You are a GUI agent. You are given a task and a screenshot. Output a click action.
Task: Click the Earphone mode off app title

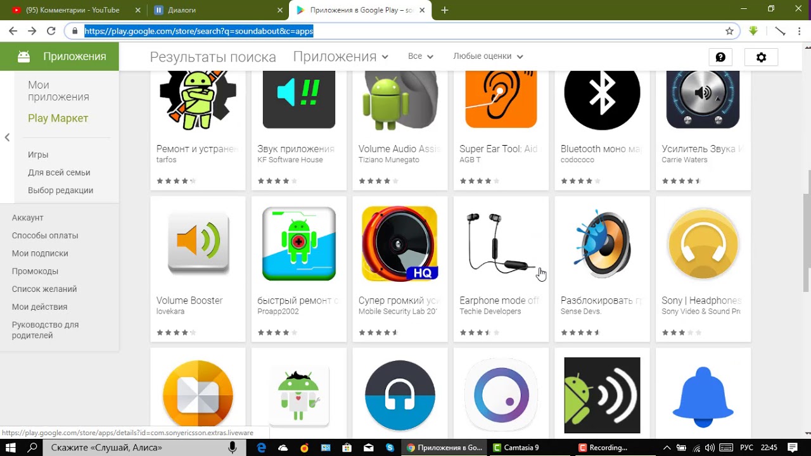(x=499, y=300)
